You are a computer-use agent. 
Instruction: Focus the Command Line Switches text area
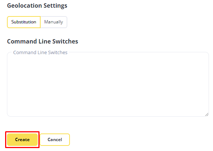[x=108, y=84]
